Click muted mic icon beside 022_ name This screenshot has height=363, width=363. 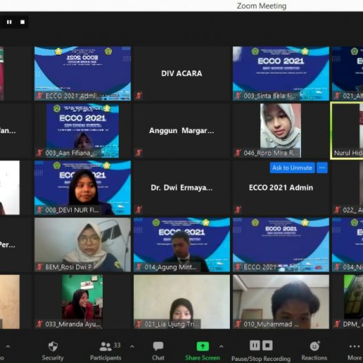click(337, 210)
